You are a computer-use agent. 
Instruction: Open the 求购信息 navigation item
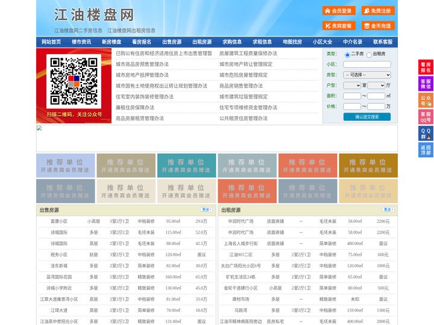tap(232, 42)
